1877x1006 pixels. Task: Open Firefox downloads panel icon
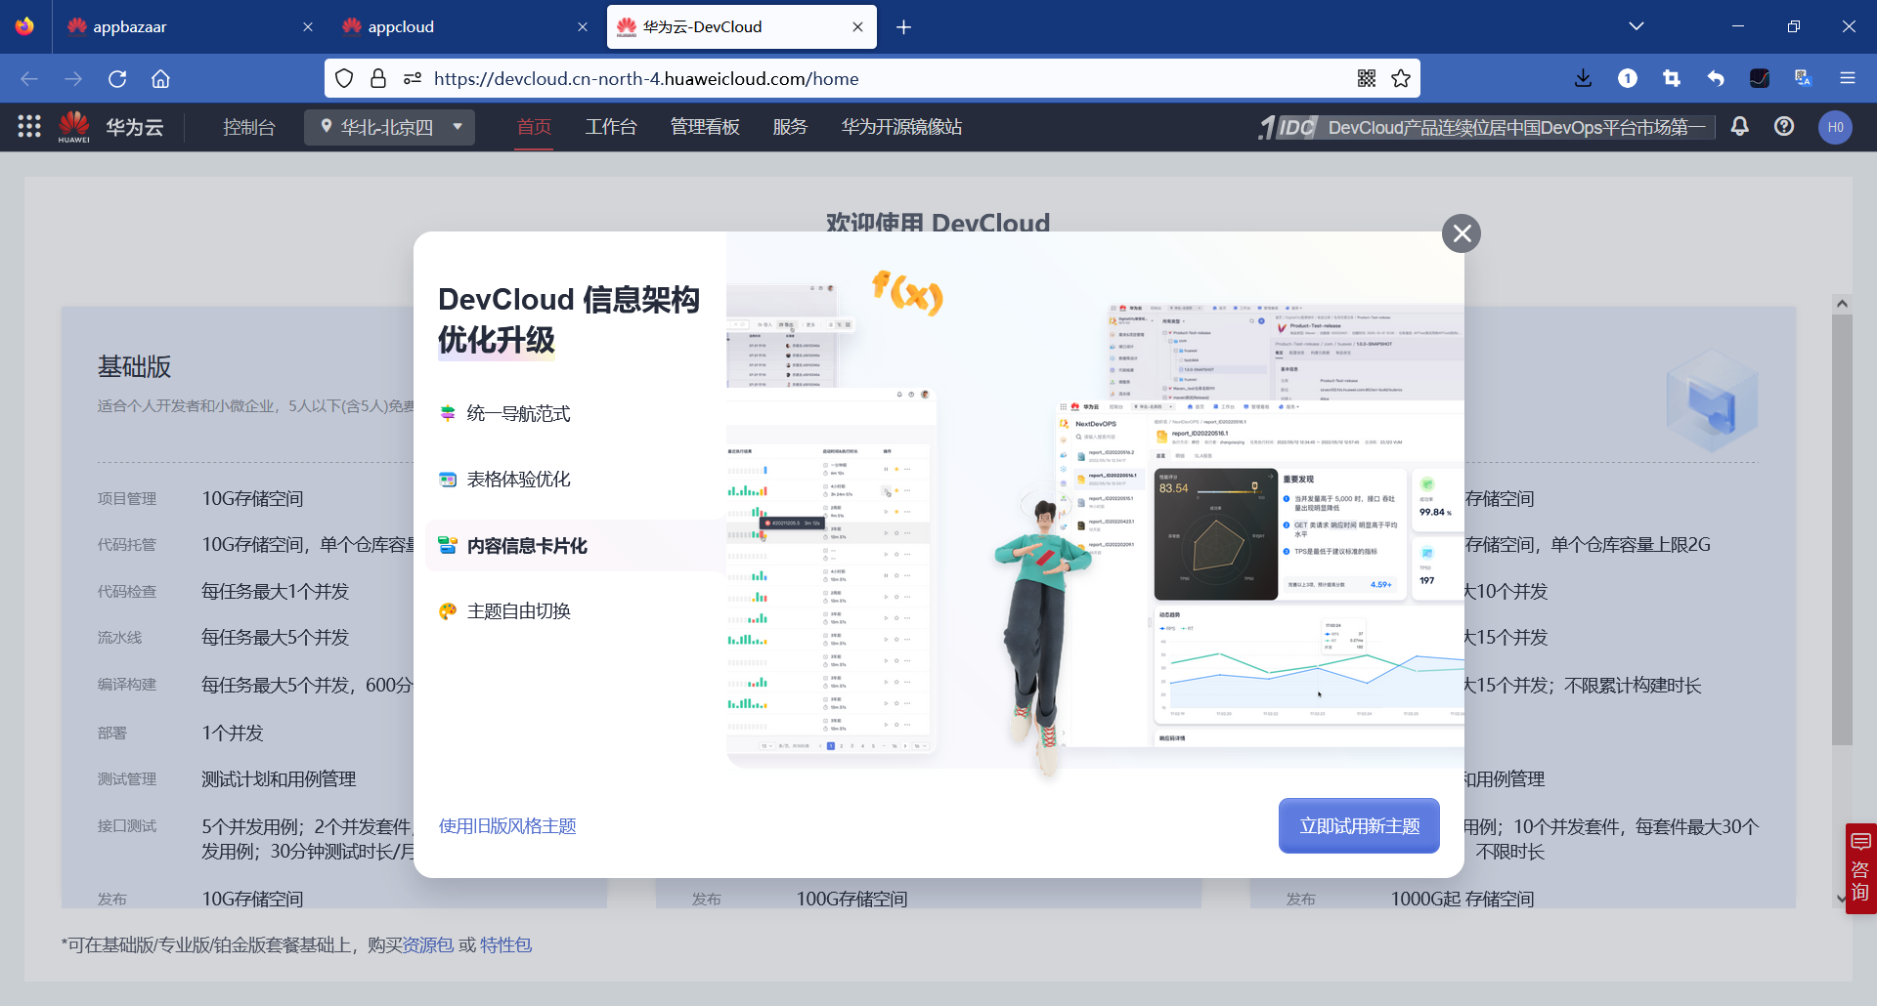click(x=1583, y=78)
